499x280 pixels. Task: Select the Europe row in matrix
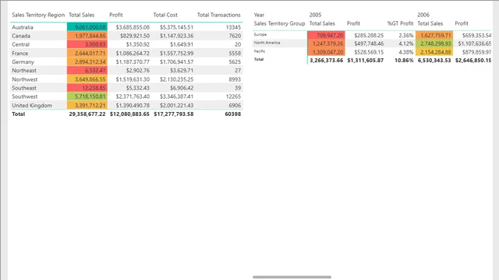coord(260,34)
